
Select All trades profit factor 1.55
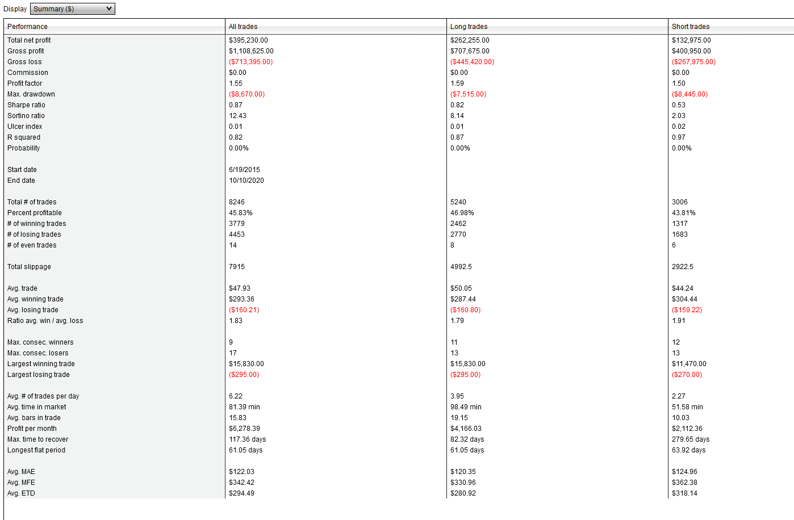(236, 83)
